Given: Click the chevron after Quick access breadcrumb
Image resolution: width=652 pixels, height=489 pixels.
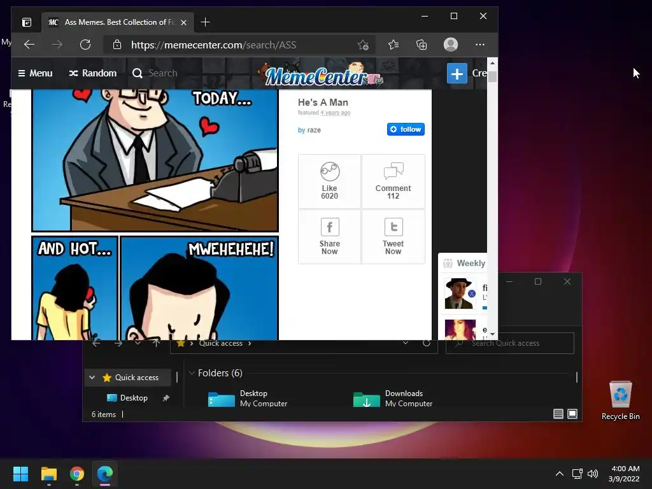Looking at the screenshot, I should (250, 343).
